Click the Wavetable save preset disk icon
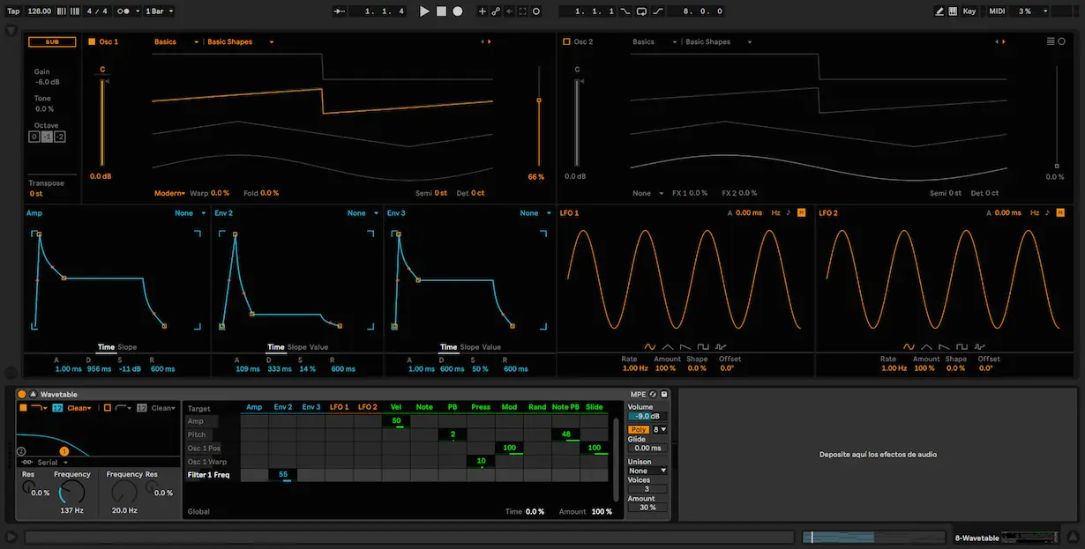1085x549 pixels. [664, 394]
